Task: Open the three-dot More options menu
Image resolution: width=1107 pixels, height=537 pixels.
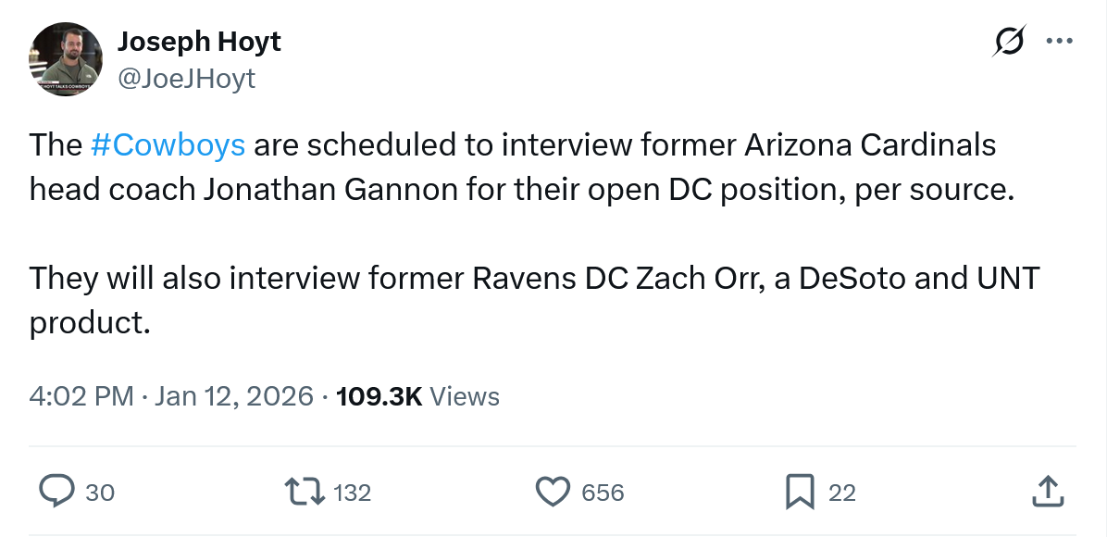Action: (1058, 42)
